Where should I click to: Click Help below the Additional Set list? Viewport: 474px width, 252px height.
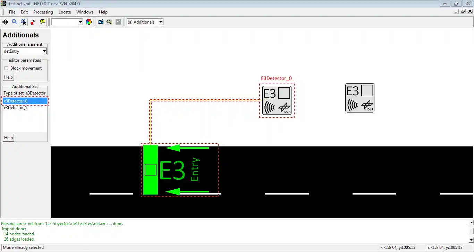[8, 138]
